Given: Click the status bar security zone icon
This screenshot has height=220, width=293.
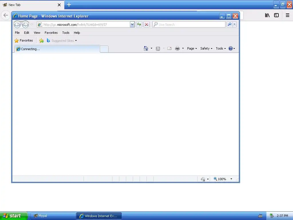Looking at the screenshot, I should (203, 179).
